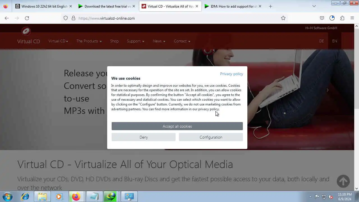Click H+H Software GmbH link

321,28
